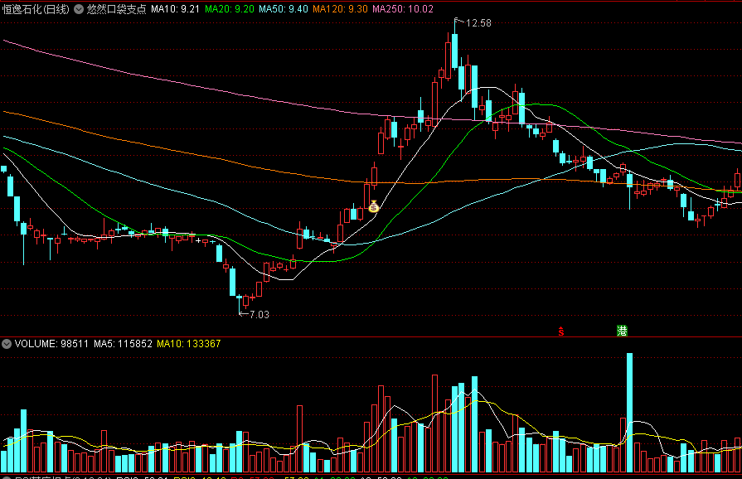Click the green MA20: 9.20 label
This screenshot has width=742, height=479.
click(230, 9)
